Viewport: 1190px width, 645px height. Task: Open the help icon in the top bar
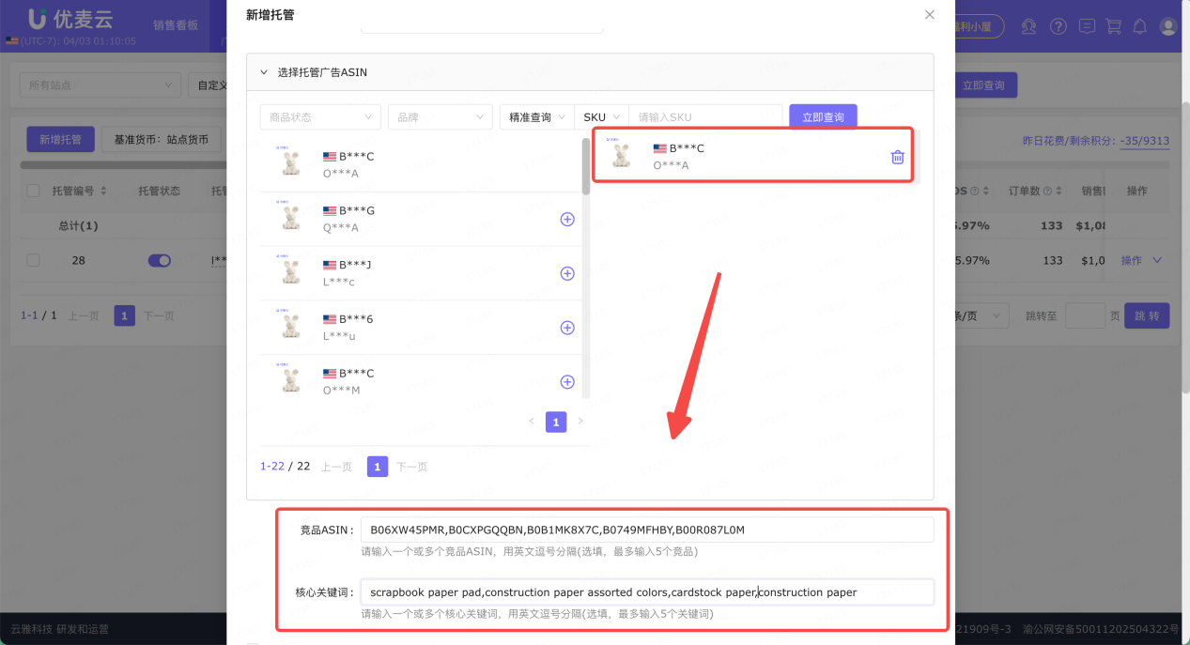(1059, 26)
